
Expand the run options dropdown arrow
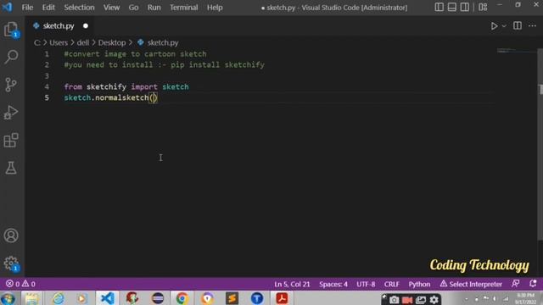(504, 26)
